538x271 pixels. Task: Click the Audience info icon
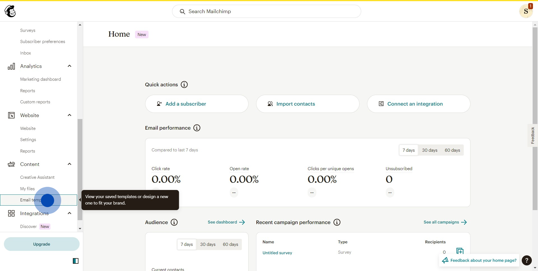click(x=174, y=222)
